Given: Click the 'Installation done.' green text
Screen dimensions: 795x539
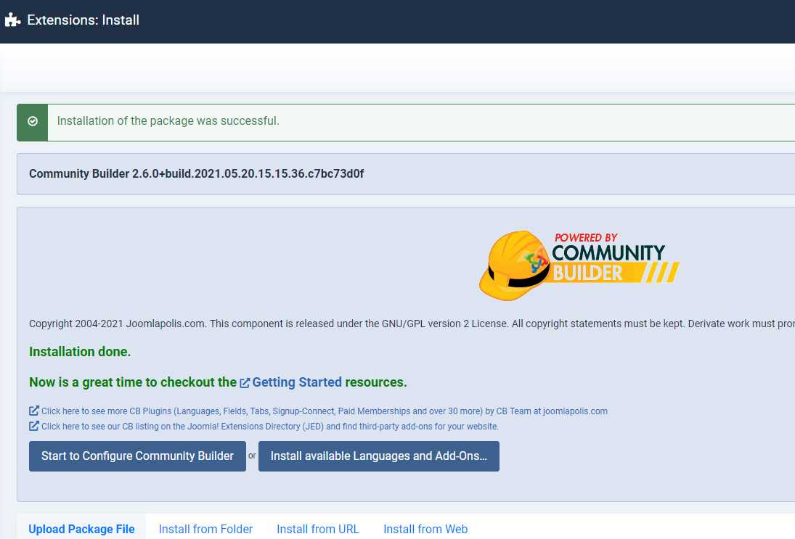Looking at the screenshot, I should tap(80, 352).
